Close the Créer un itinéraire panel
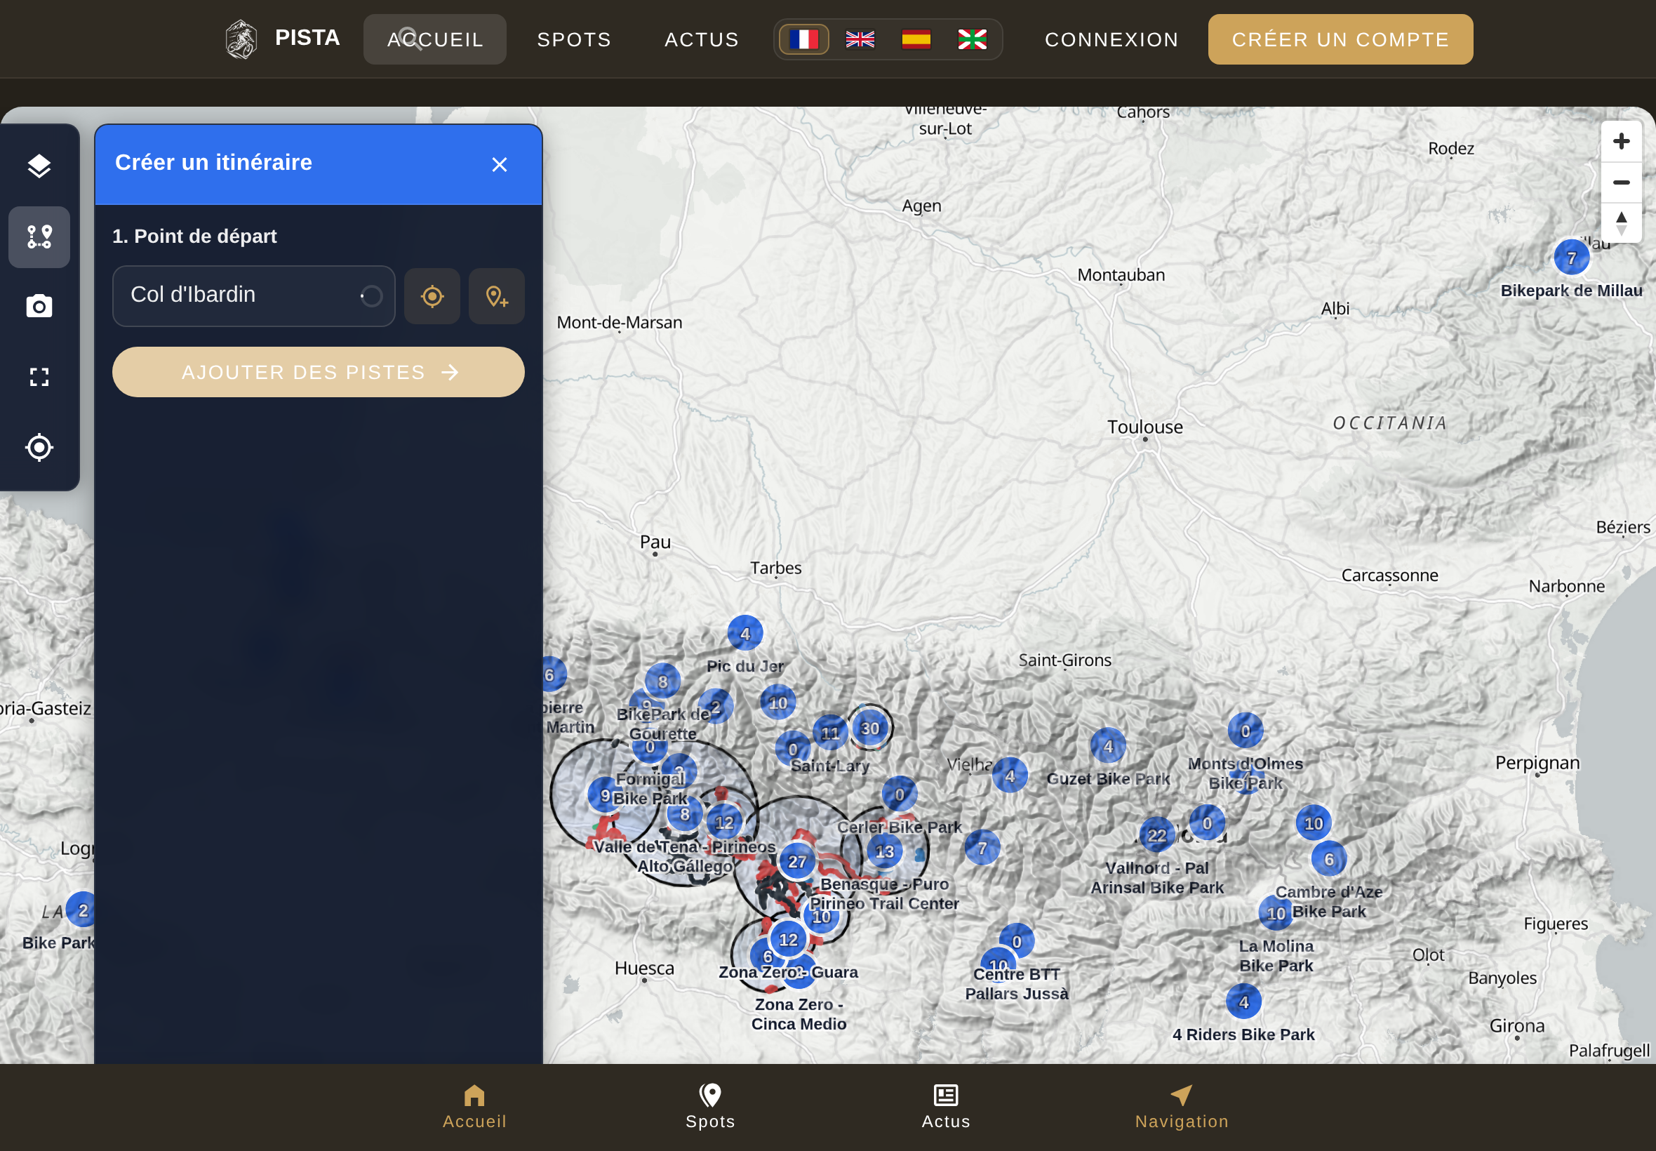Screen dimensions: 1656x1151 (500, 164)
